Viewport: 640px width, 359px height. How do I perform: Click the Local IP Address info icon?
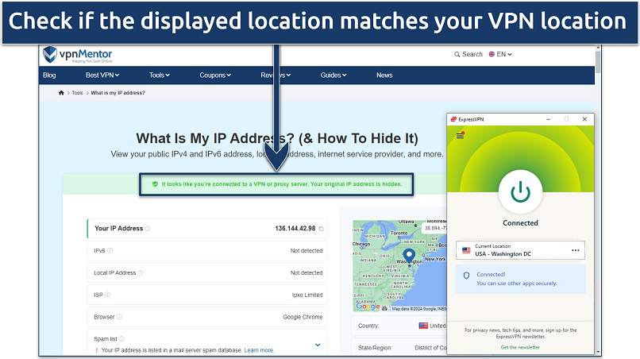[141, 272]
